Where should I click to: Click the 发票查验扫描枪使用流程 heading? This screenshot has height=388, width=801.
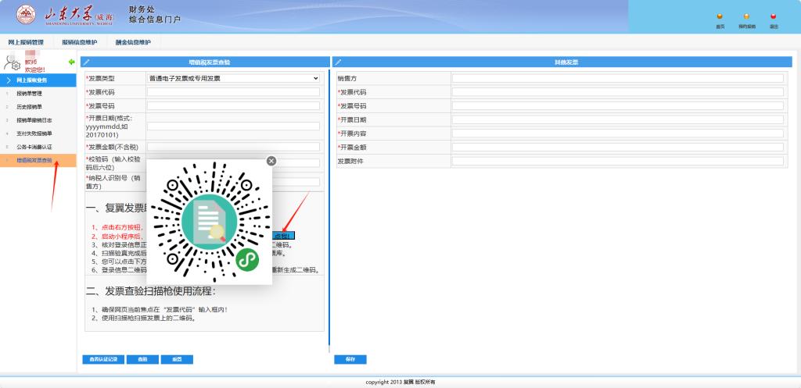151,291
